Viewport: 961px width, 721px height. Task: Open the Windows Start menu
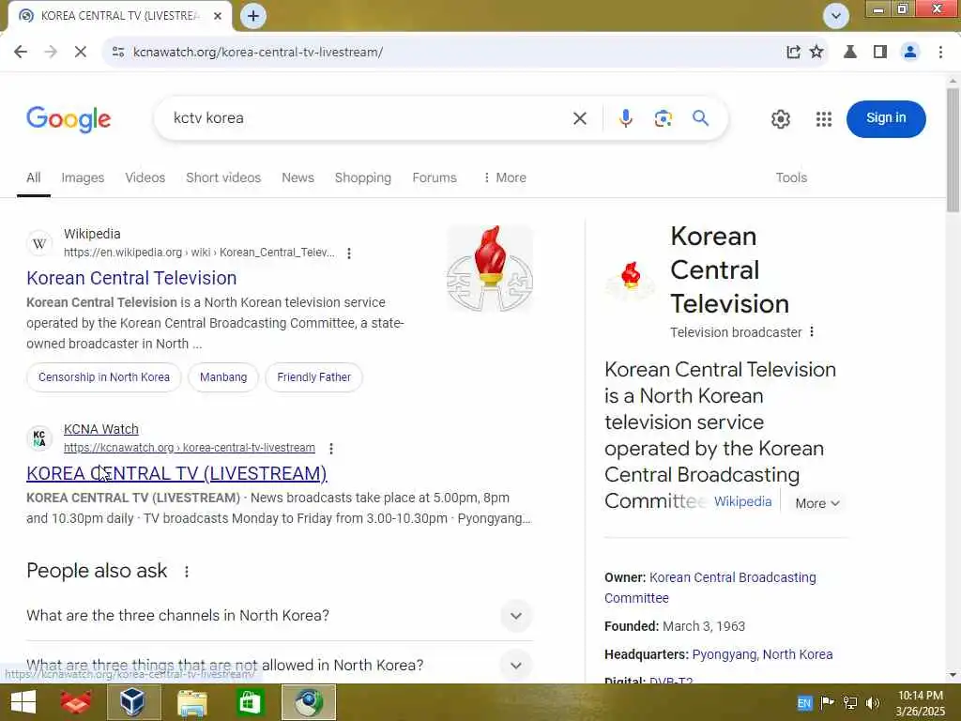pyautogui.click(x=23, y=702)
